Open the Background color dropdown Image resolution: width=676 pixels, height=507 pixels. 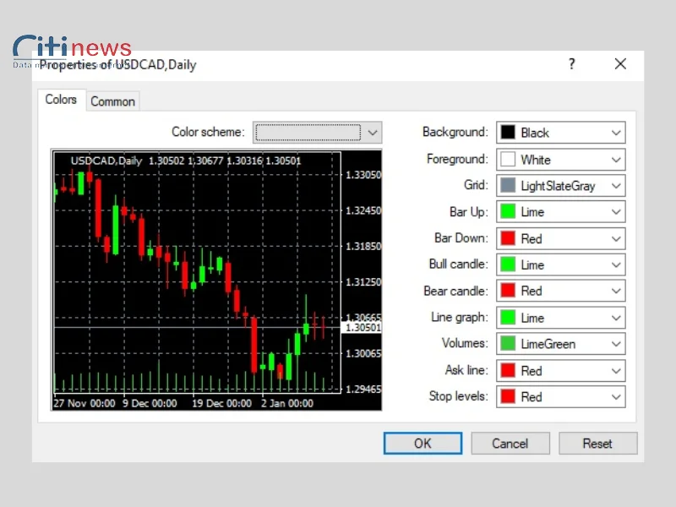point(560,133)
